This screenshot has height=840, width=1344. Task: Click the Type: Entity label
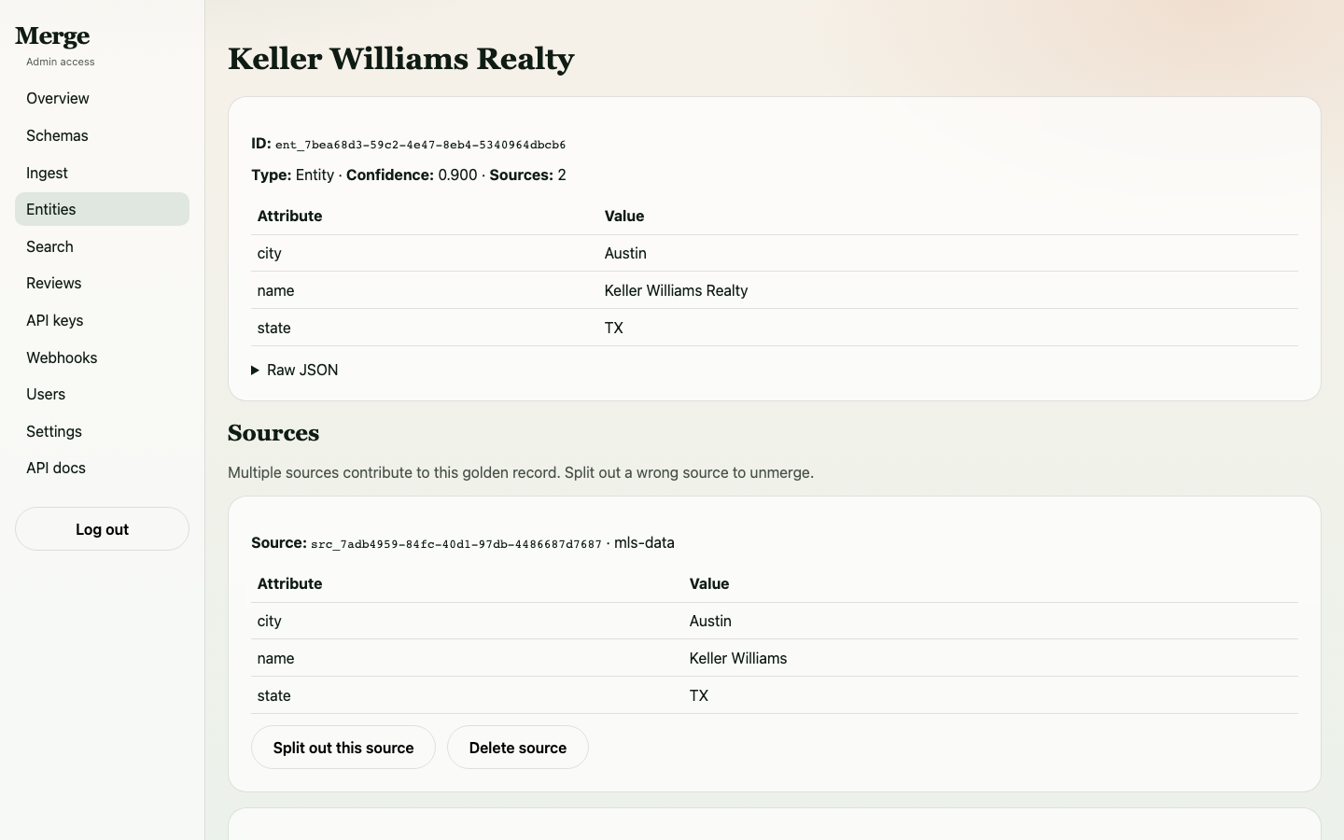292,175
